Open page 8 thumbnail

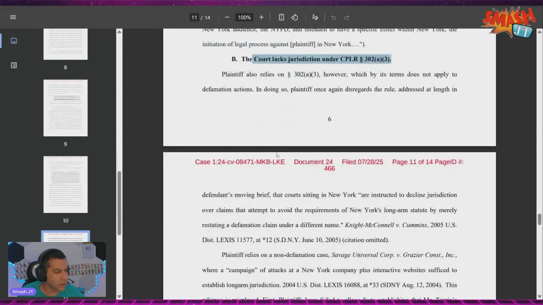click(x=65, y=44)
